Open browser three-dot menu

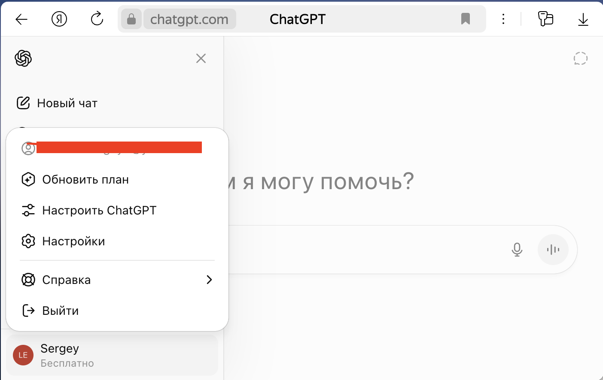point(503,19)
